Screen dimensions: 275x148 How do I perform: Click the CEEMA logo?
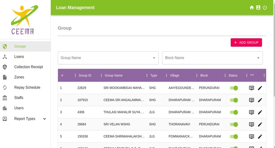[24, 20]
